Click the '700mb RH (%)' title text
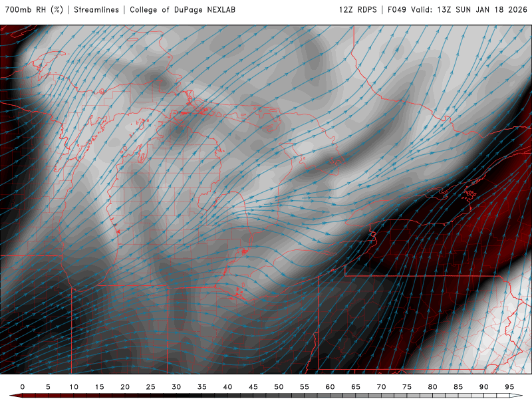The width and height of the screenshot is (532, 399). tap(34, 10)
